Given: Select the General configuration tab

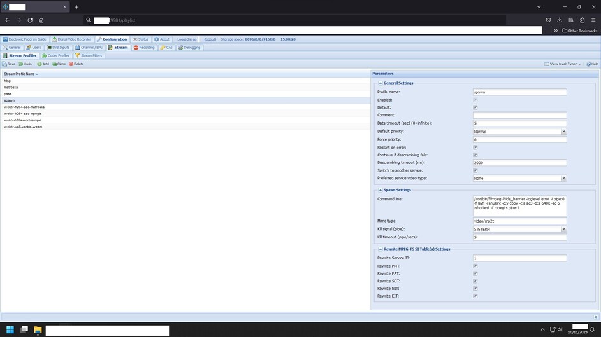Looking at the screenshot, I should [12, 48].
